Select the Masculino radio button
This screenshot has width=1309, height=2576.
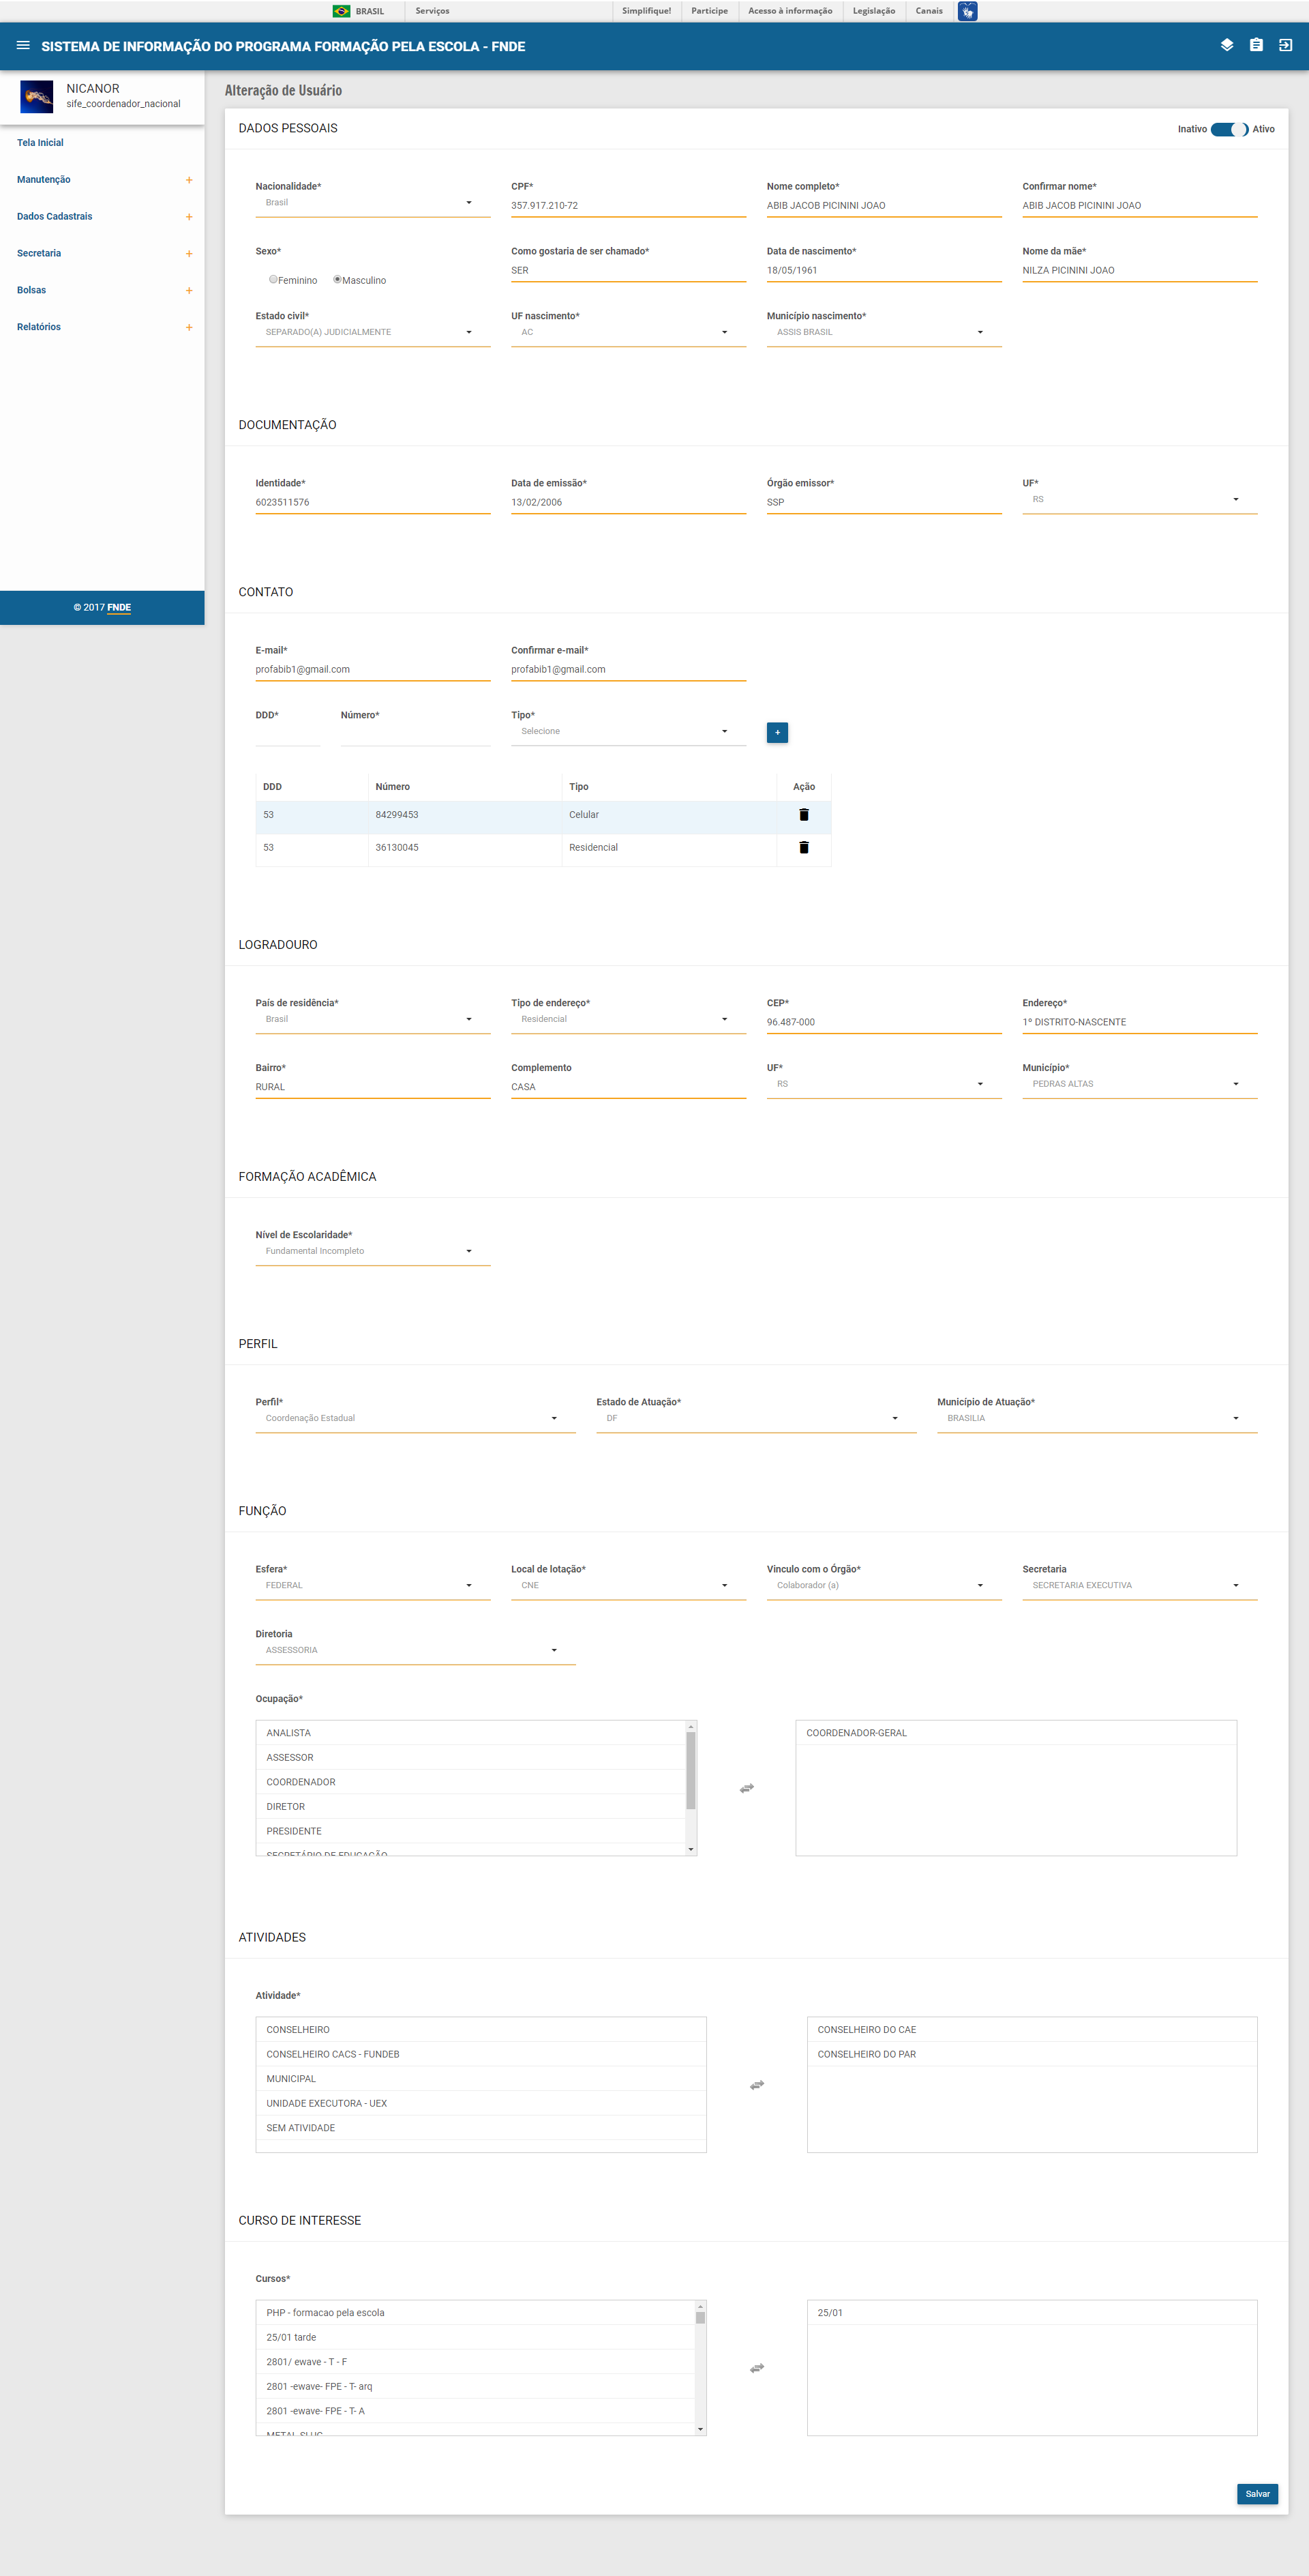tap(337, 280)
